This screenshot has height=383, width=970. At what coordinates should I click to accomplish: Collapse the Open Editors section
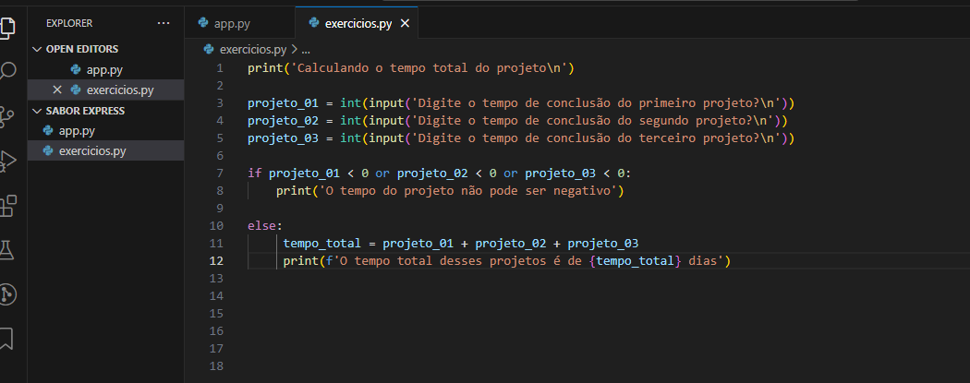(x=106, y=49)
